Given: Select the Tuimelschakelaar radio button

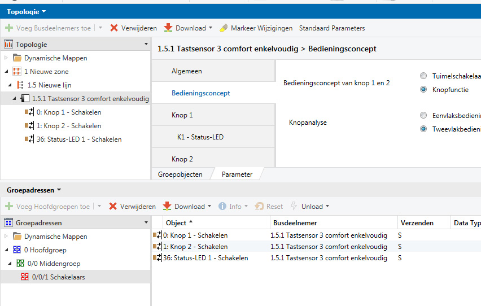Looking at the screenshot, I should 423,76.
